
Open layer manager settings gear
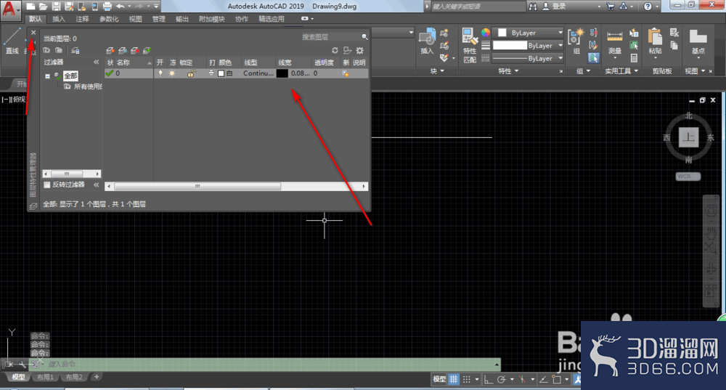click(360, 51)
